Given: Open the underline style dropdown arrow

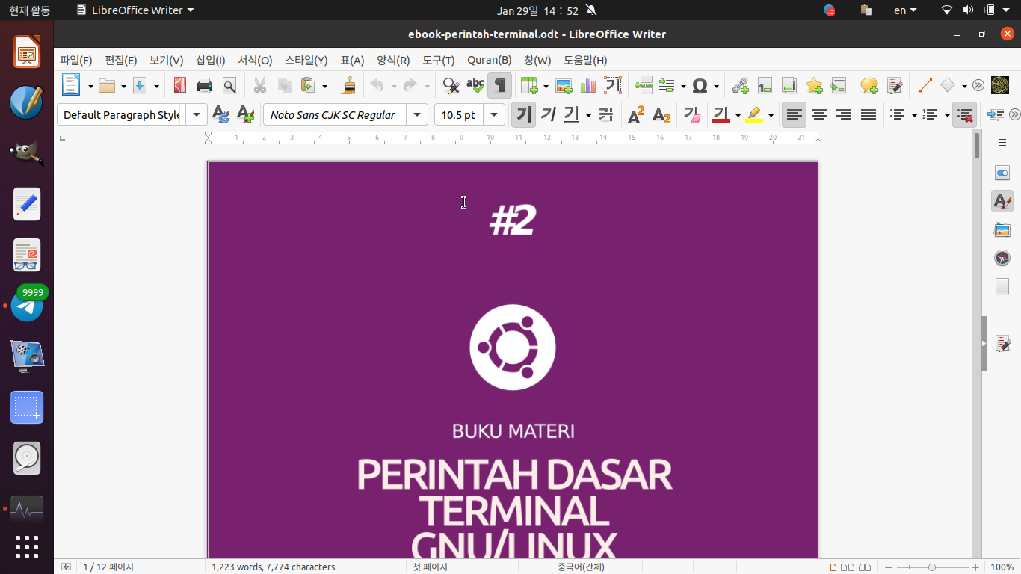Looking at the screenshot, I should pos(589,115).
